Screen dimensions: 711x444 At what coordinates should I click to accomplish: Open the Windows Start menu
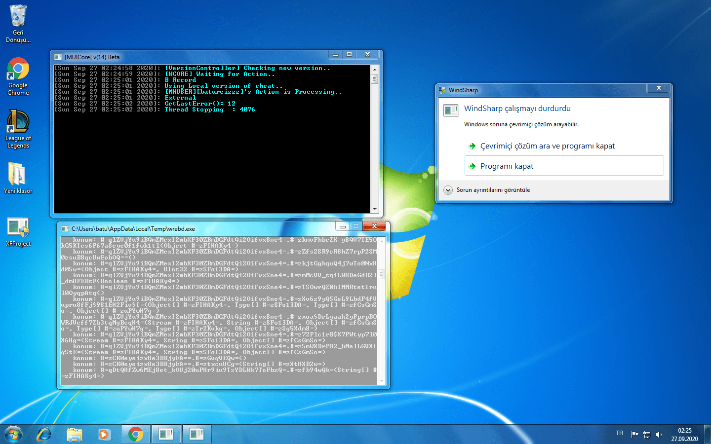(13, 434)
